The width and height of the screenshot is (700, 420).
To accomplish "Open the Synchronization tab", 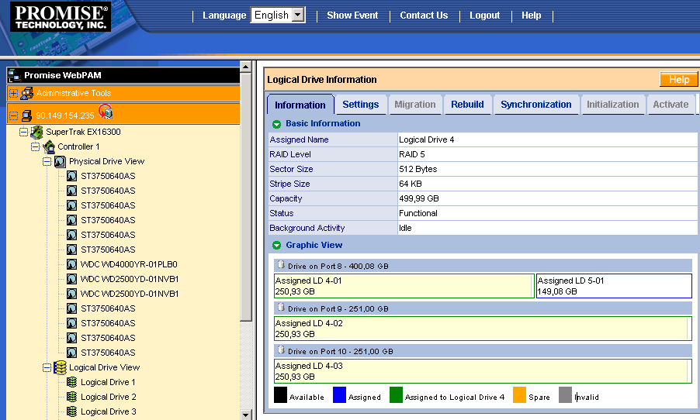I will coord(535,105).
